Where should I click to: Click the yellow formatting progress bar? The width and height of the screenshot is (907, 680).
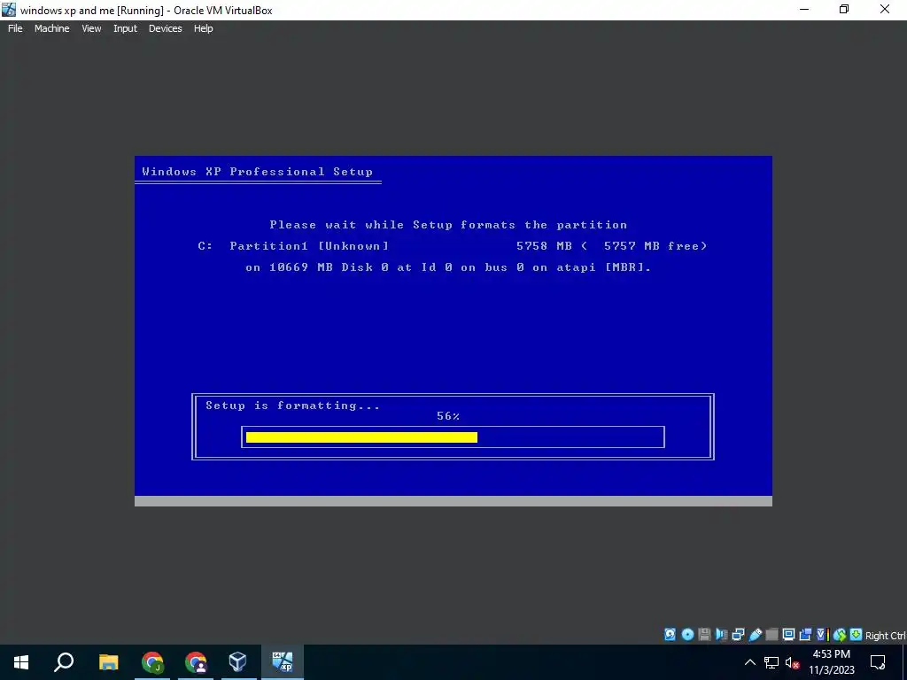361,437
